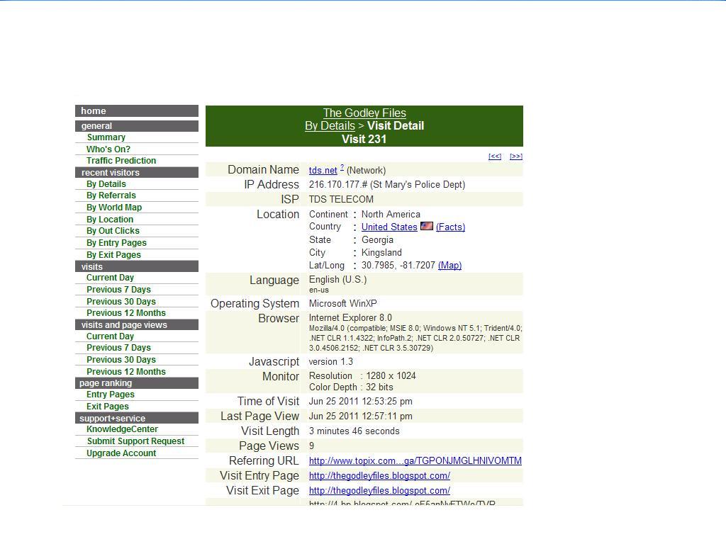Navigate back to By Details breadcrumb
Image resolution: width=726 pixels, height=544 pixels.
[330, 126]
